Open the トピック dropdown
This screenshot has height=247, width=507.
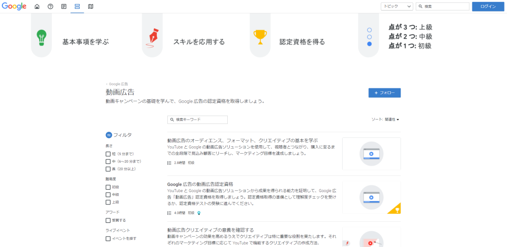(x=397, y=6)
